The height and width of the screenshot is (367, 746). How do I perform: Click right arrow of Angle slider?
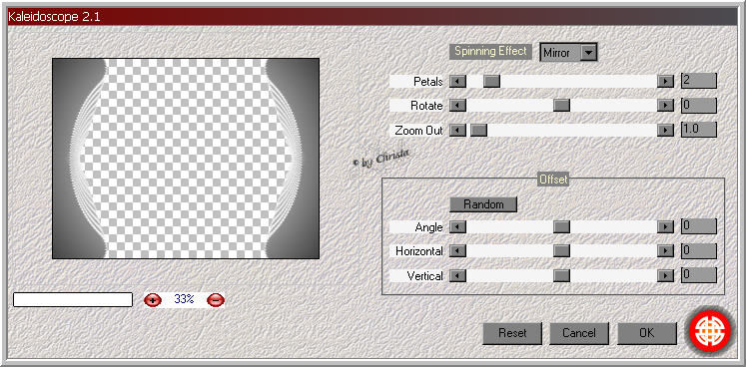click(665, 226)
